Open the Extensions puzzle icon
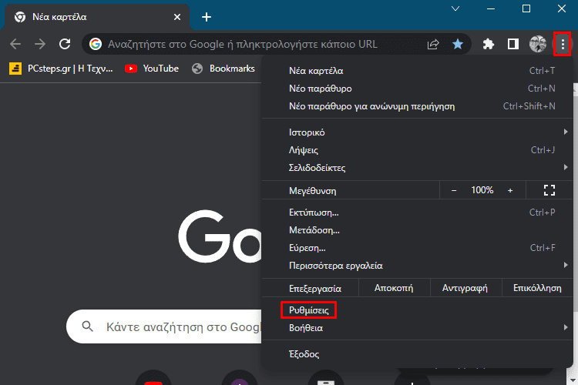 coord(488,44)
